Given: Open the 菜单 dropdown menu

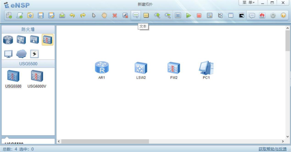Looking at the screenshot, I should click(248, 3).
